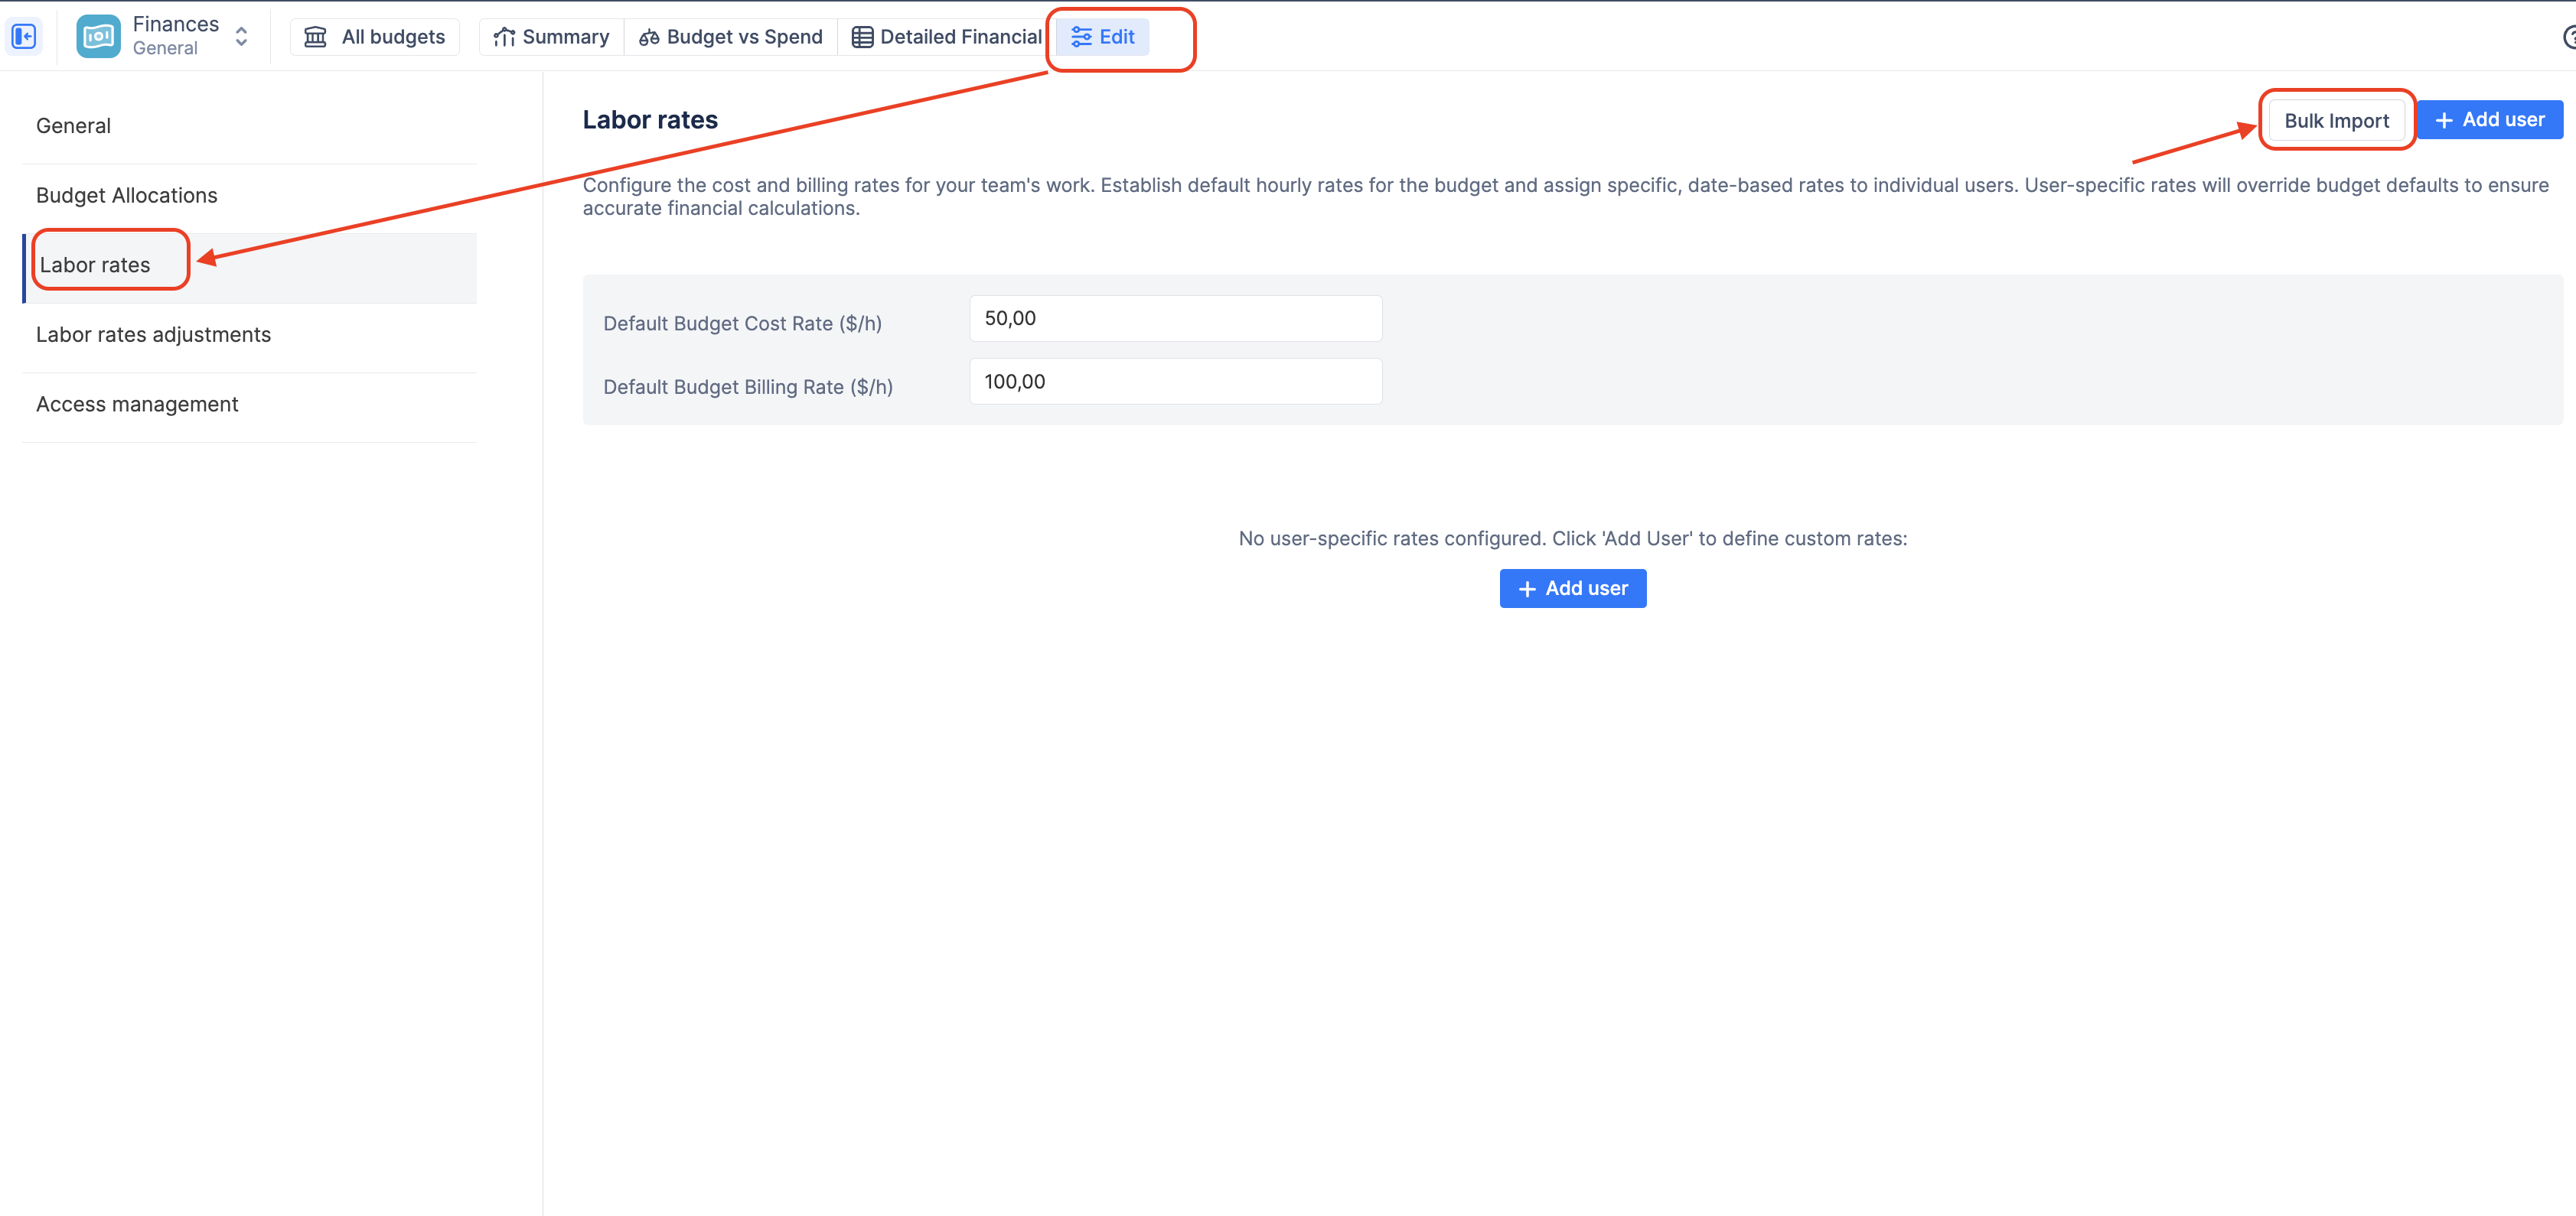Click the chart icon beside Summary
The width and height of the screenshot is (2576, 1216).
(x=504, y=37)
